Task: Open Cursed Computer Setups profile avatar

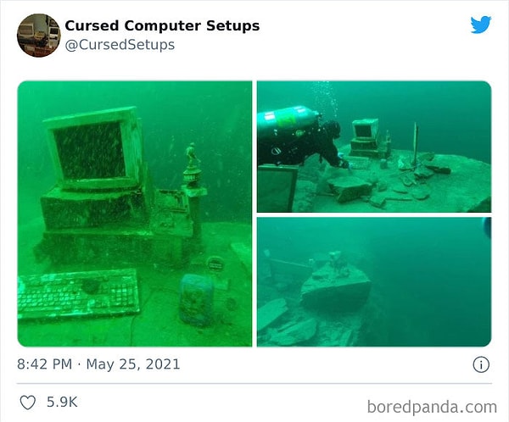Action: pyautogui.click(x=39, y=36)
